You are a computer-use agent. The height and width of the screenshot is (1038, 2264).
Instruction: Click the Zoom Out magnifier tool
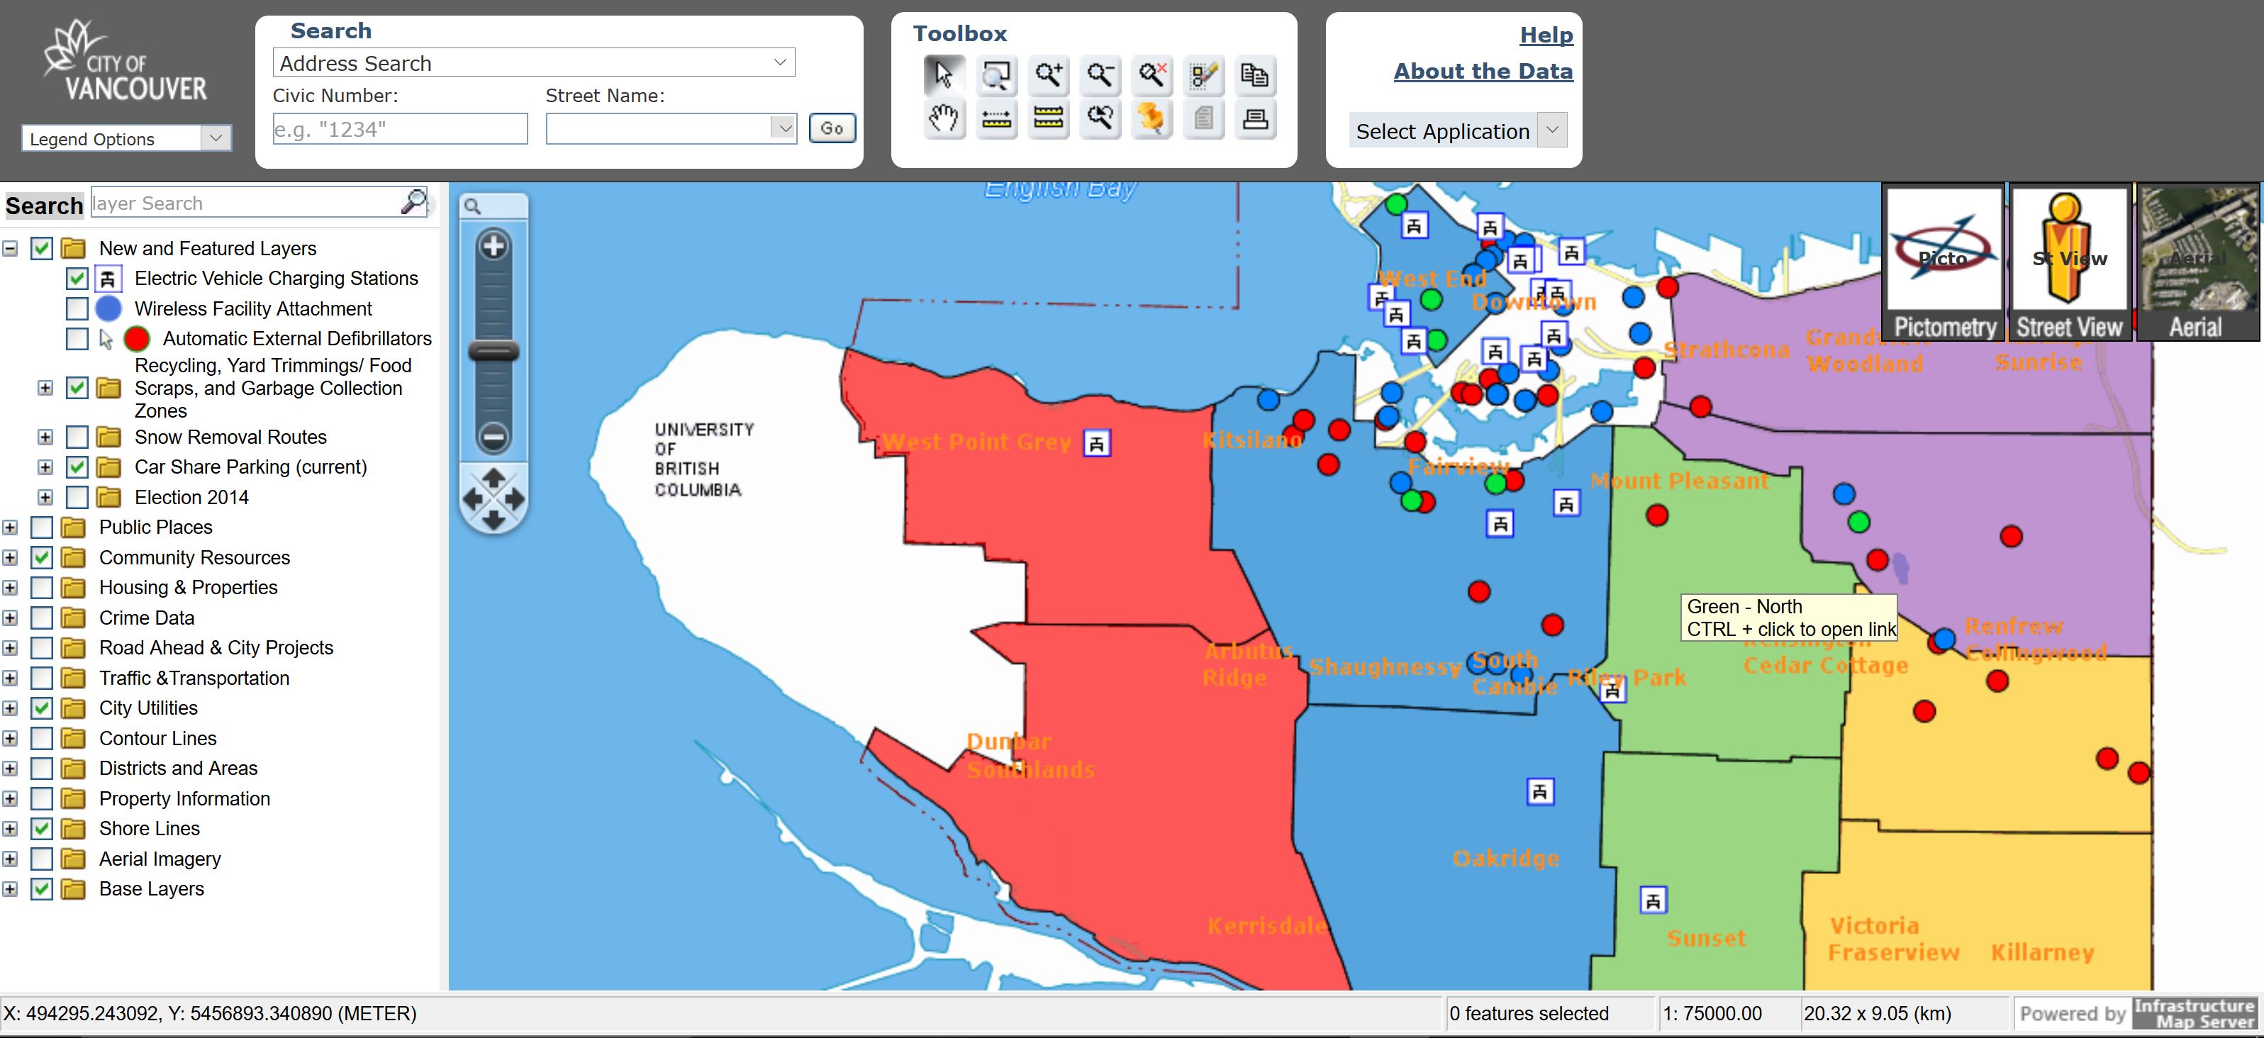click(x=1100, y=74)
